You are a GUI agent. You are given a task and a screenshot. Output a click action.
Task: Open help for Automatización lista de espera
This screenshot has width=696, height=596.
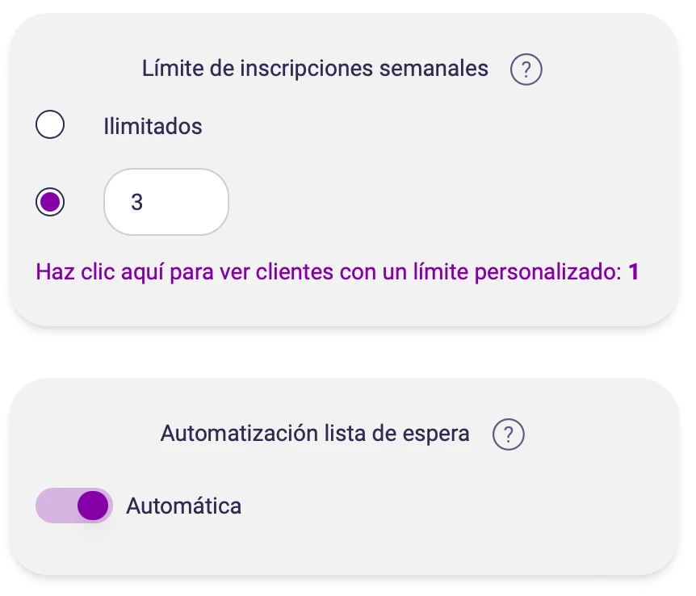pos(508,434)
